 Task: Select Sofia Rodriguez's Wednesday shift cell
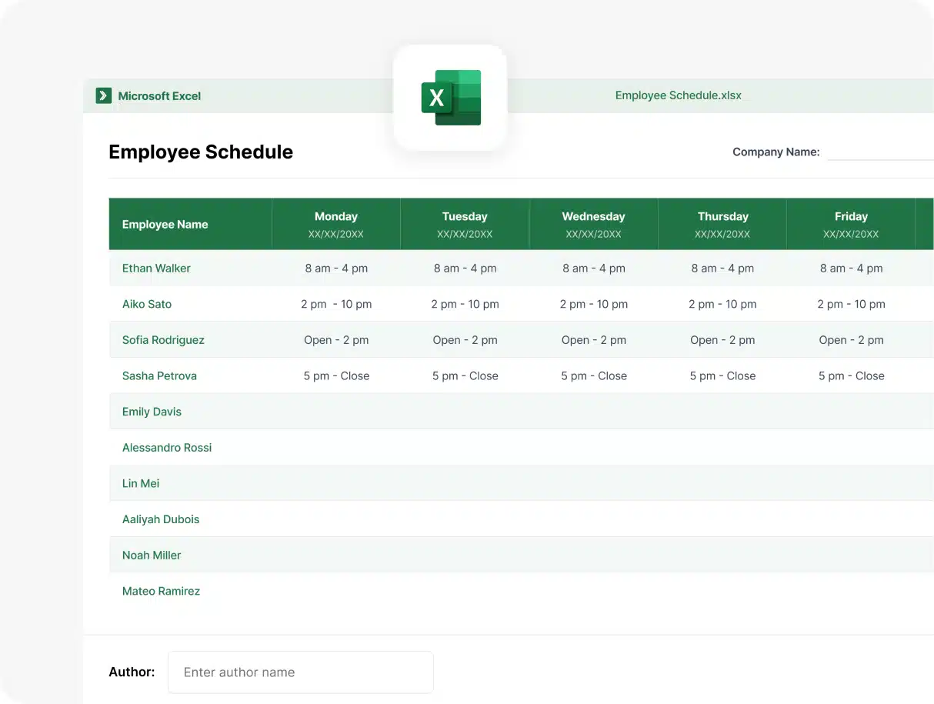point(593,340)
